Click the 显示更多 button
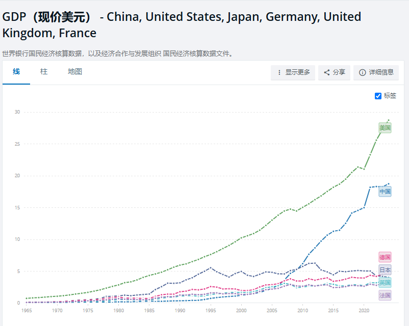 (x=293, y=73)
